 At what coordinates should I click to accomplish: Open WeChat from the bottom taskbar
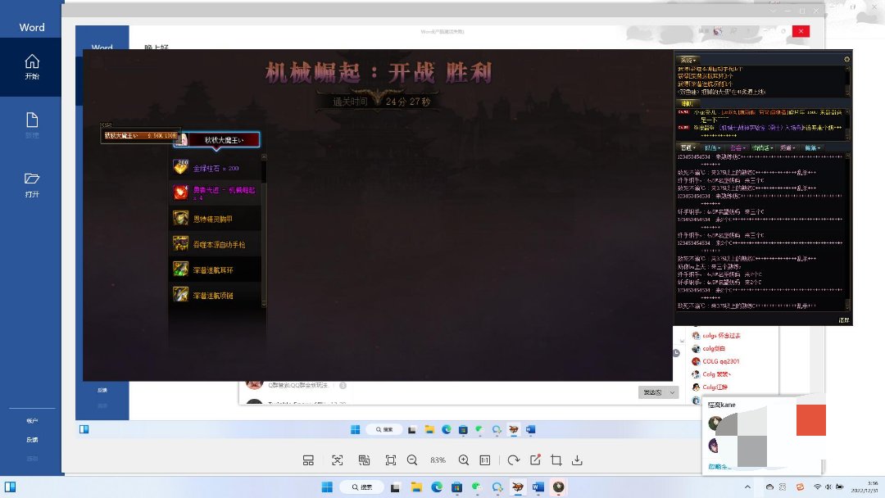[x=477, y=487]
